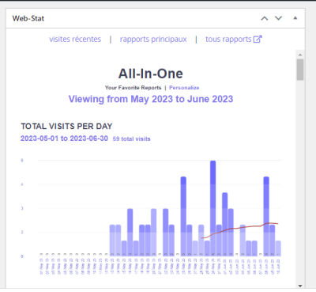Click the tallest bar for 30 May

click(x=213, y=208)
